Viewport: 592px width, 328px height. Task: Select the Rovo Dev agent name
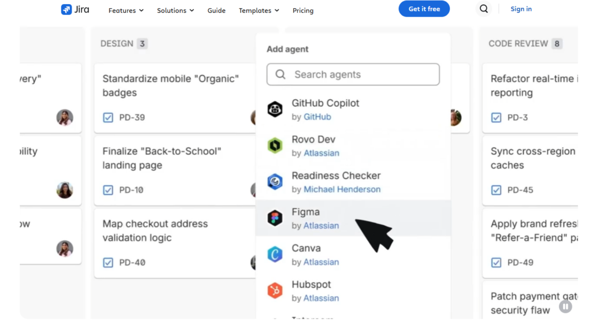pos(313,139)
